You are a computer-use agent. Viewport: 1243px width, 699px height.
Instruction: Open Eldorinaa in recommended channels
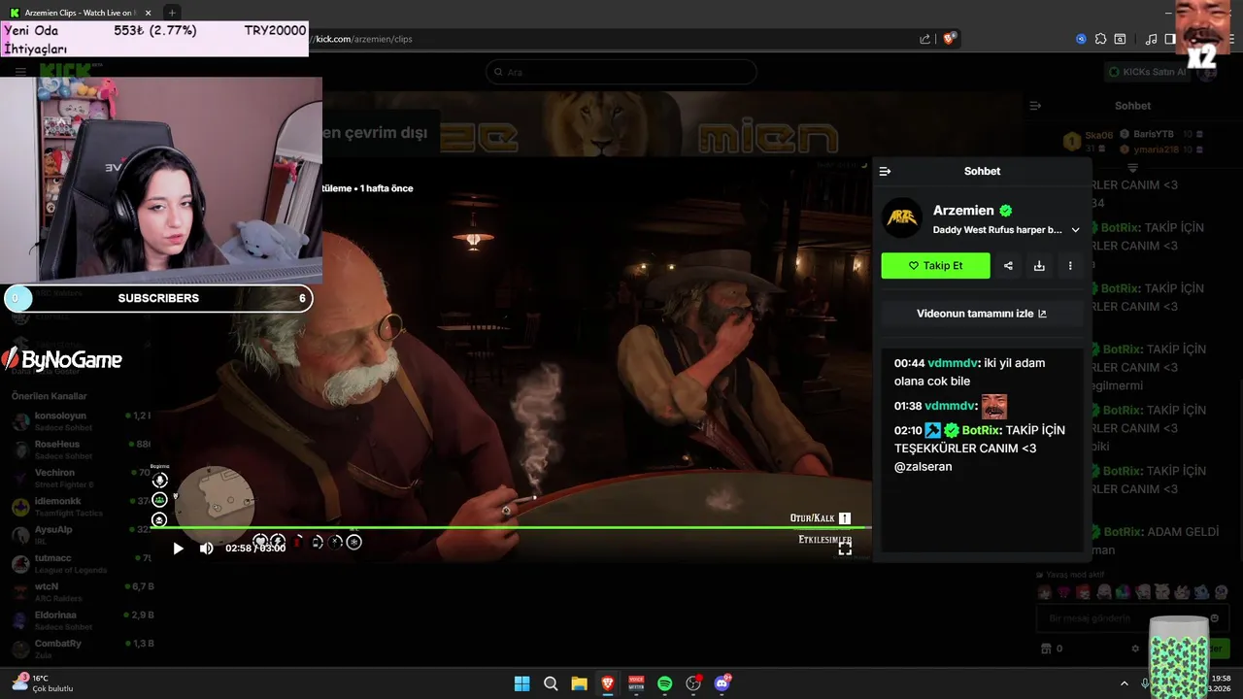coord(83,619)
